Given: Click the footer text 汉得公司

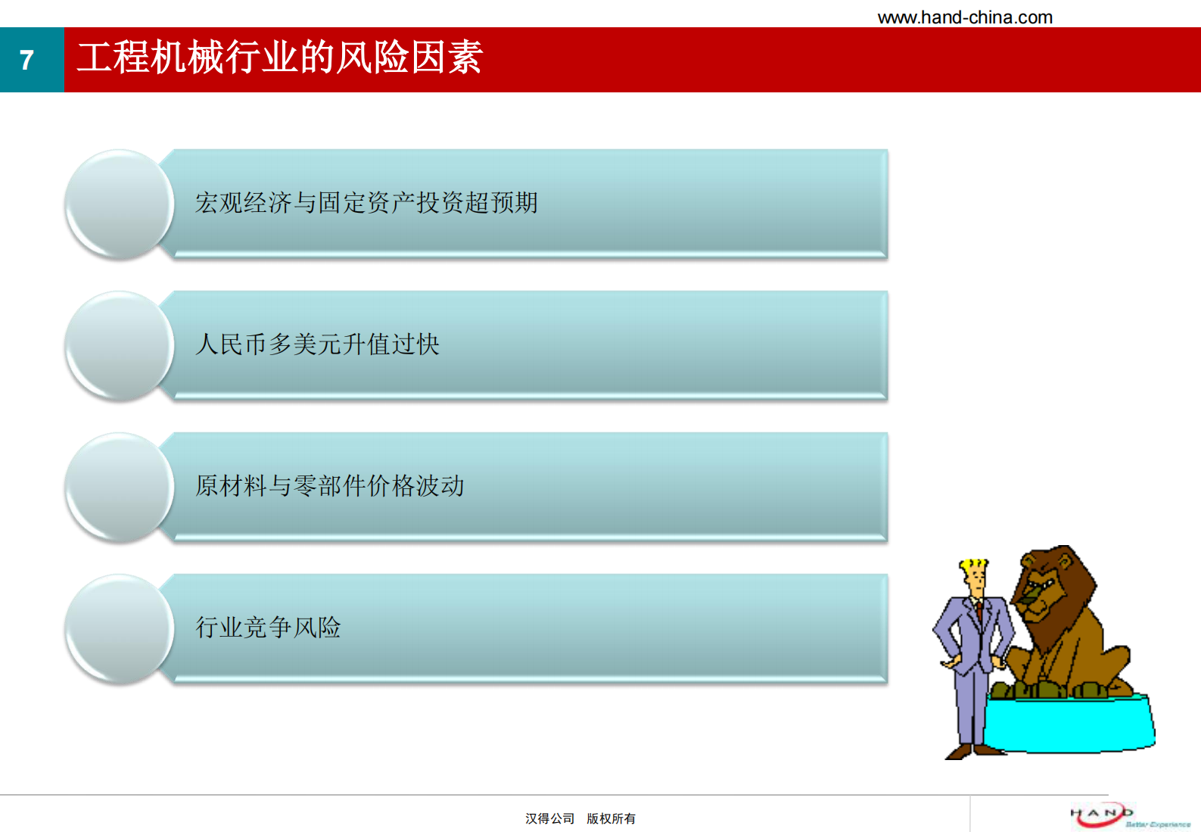Looking at the screenshot, I should coord(550,818).
